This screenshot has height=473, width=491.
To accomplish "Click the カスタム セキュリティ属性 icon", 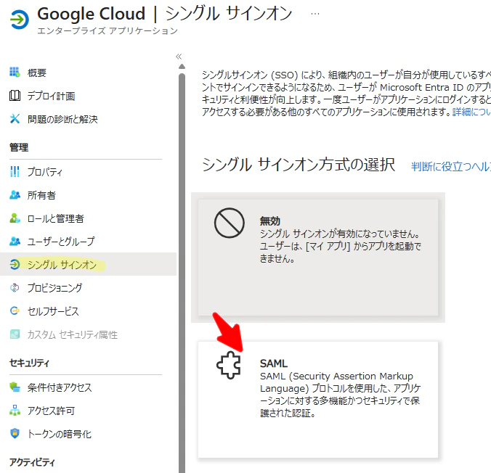I will [x=15, y=334].
